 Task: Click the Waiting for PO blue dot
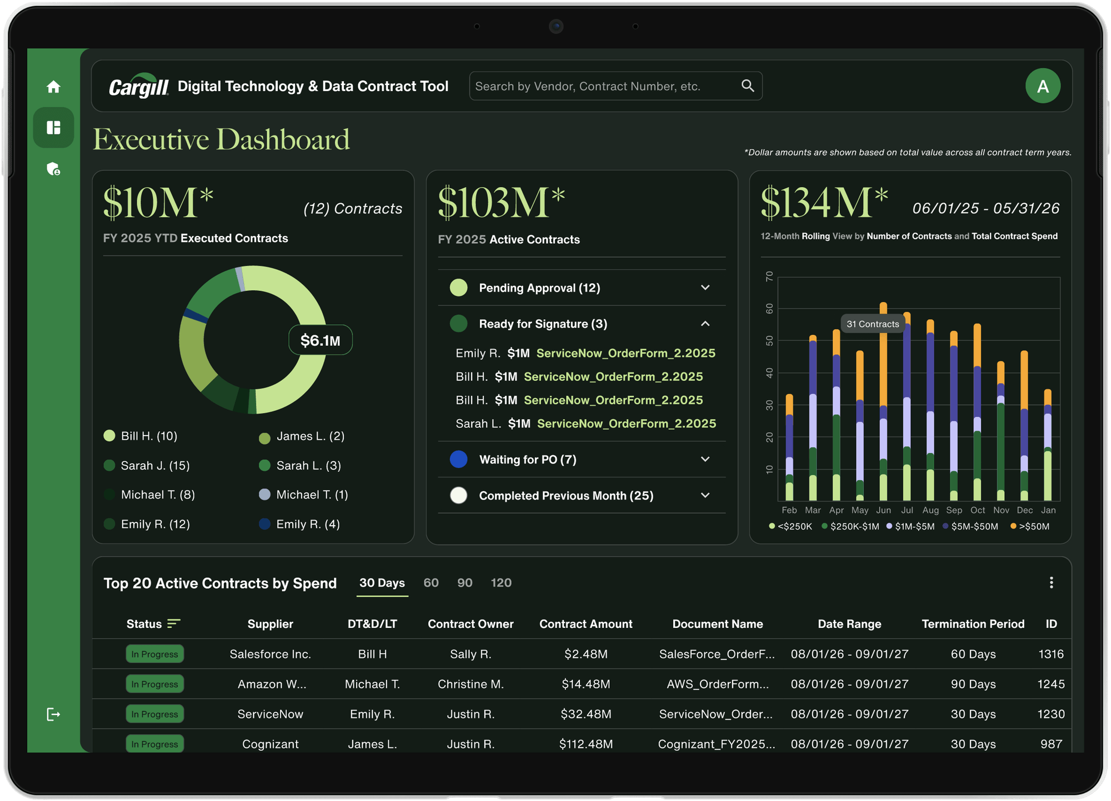(458, 460)
